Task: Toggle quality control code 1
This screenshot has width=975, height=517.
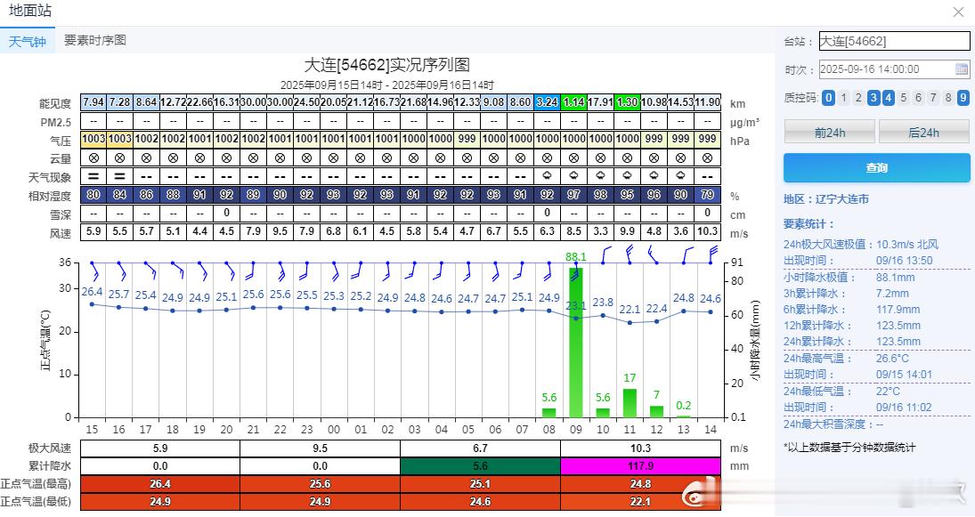Action: click(x=844, y=98)
